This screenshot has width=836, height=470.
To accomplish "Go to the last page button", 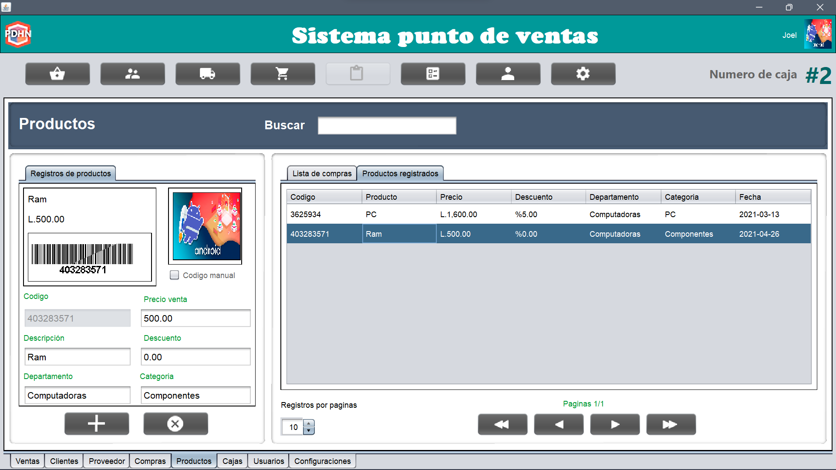I will click(x=671, y=424).
